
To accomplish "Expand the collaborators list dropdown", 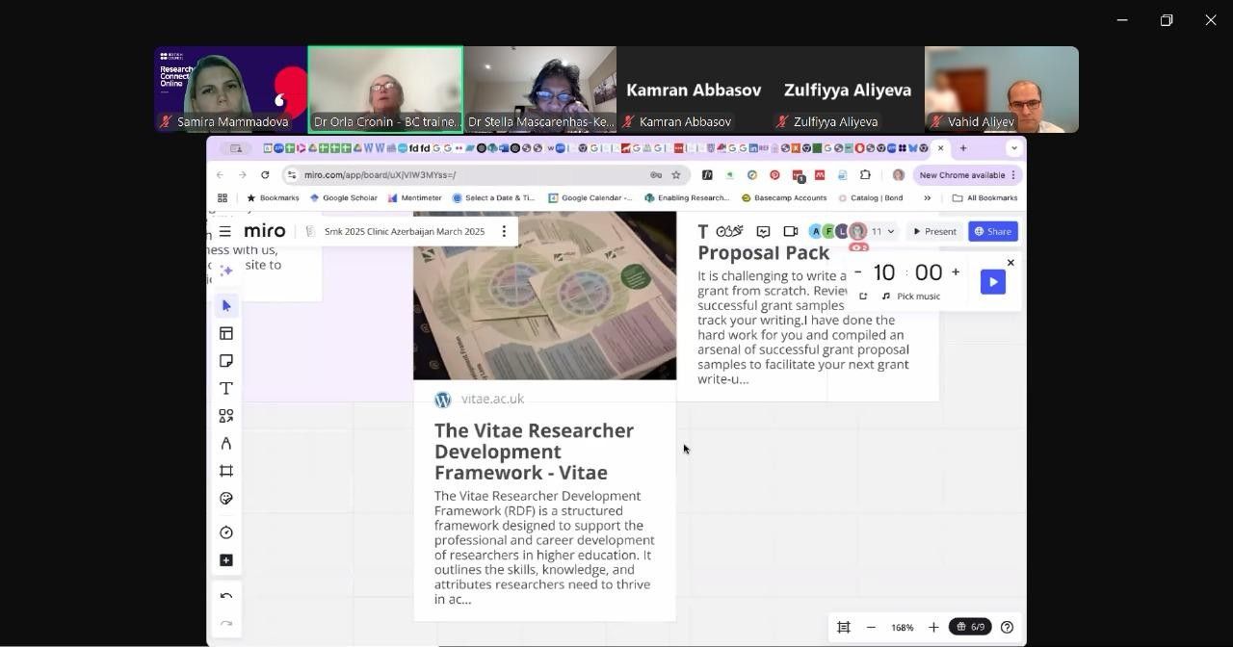I will [891, 232].
